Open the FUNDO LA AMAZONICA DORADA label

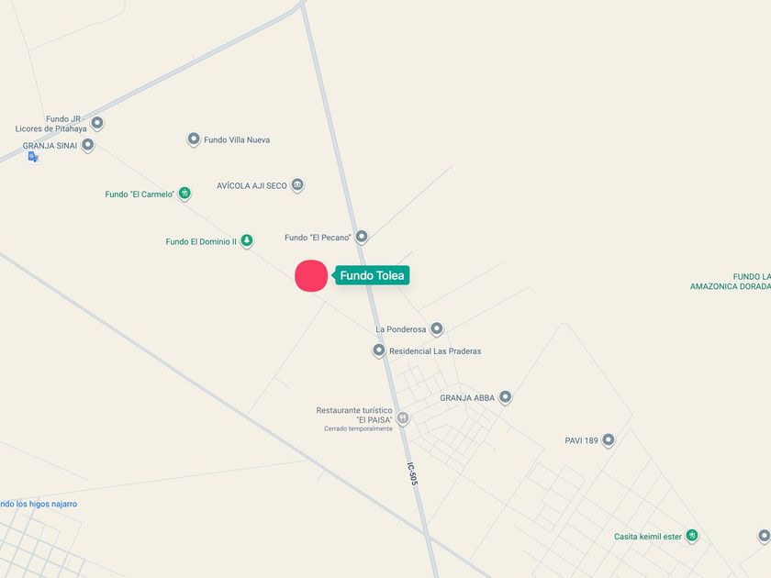(x=731, y=282)
